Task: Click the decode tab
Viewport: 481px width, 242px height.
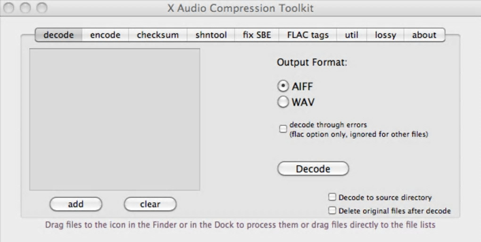Action: [58, 35]
